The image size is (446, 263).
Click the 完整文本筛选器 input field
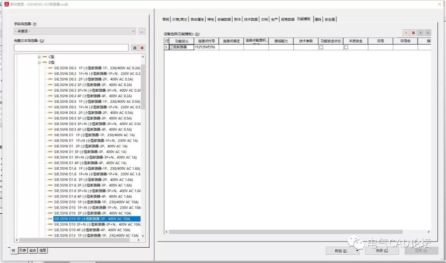[71, 48]
